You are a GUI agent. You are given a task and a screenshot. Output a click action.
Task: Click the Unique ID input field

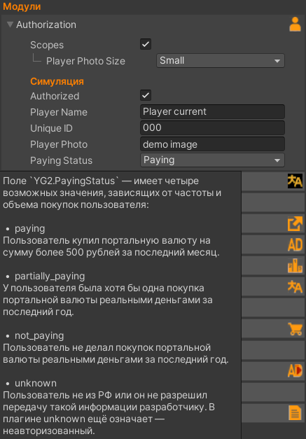[212, 128]
